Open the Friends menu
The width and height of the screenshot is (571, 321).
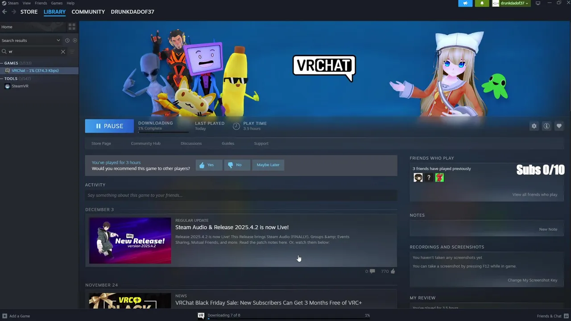click(x=41, y=3)
